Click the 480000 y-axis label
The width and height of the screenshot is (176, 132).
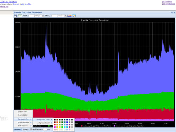(x=18, y=22)
